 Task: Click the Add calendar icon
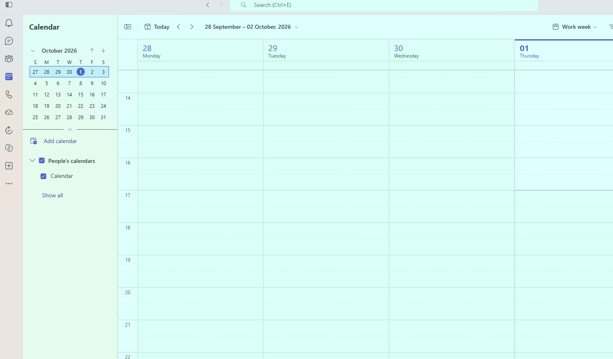(x=34, y=141)
